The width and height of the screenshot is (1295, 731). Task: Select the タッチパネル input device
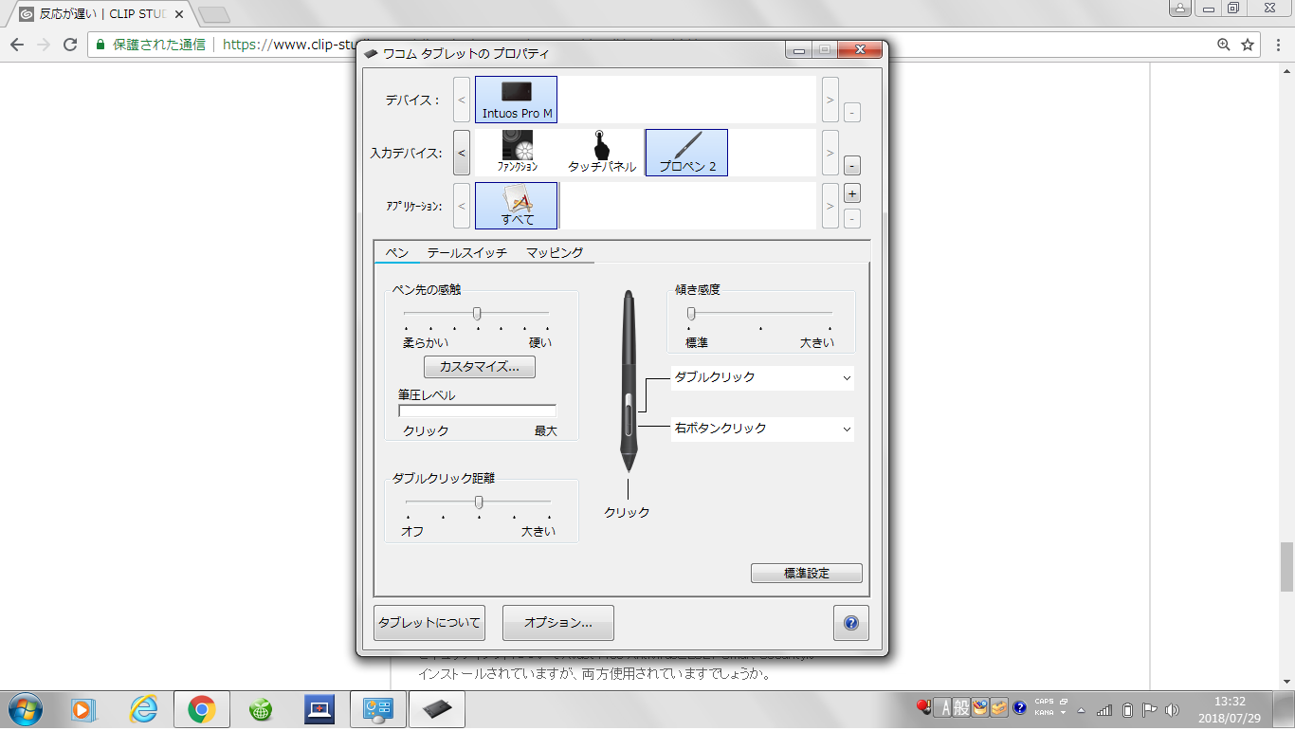tap(602, 153)
